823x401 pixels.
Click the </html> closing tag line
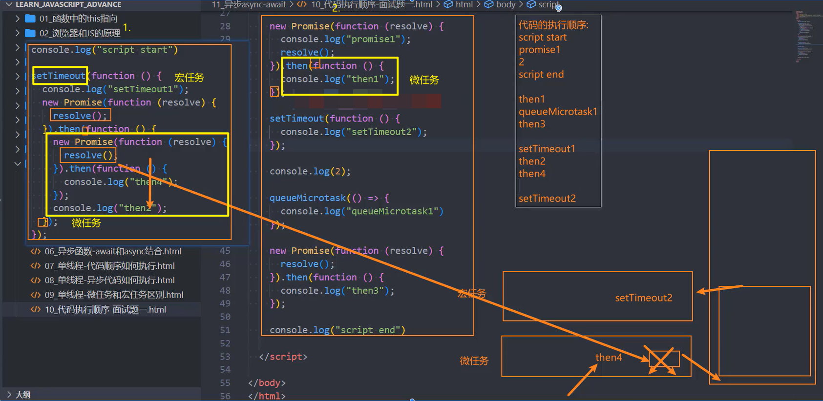tap(267, 396)
